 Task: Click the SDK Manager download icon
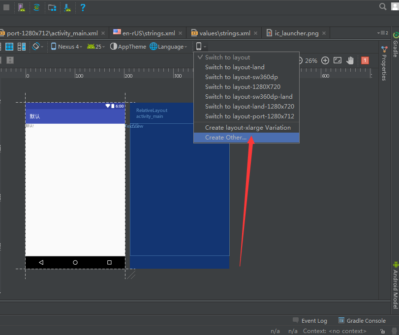pyautogui.click(x=67, y=7)
